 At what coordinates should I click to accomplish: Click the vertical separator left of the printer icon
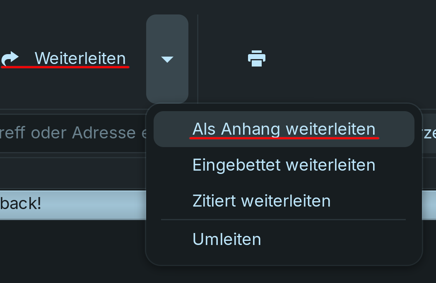[x=198, y=59]
